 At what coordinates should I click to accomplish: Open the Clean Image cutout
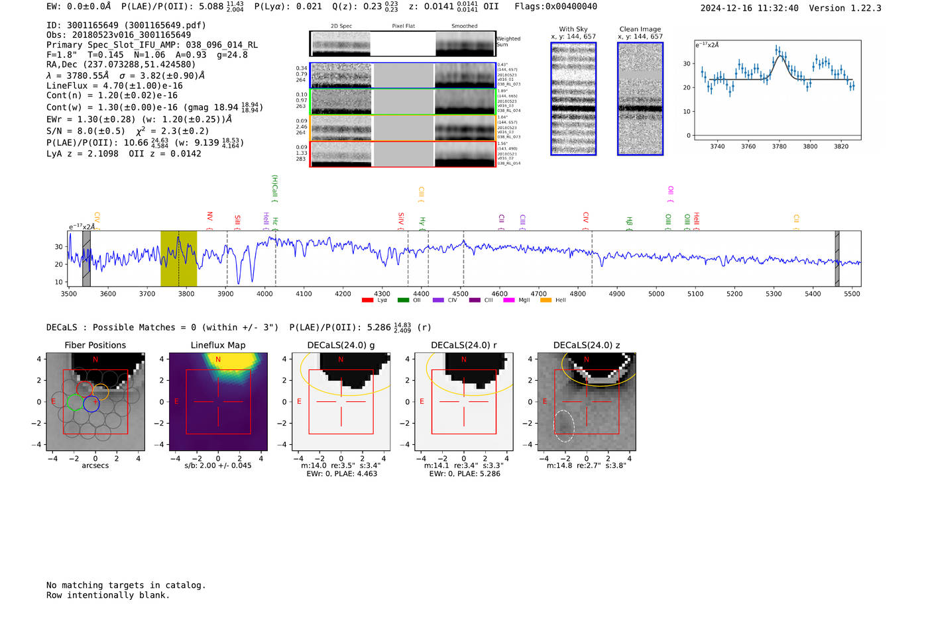pyautogui.click(x=640, y=99)
